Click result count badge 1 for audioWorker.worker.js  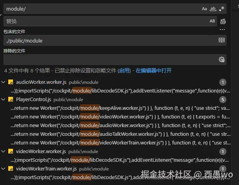coord(223,82)
